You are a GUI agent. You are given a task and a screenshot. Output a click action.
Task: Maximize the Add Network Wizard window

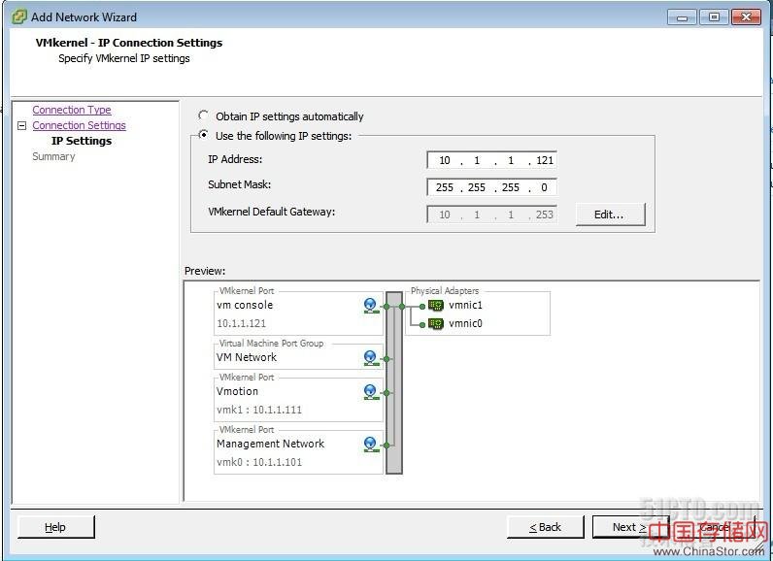pyautogui.click(x=714, y=16)
